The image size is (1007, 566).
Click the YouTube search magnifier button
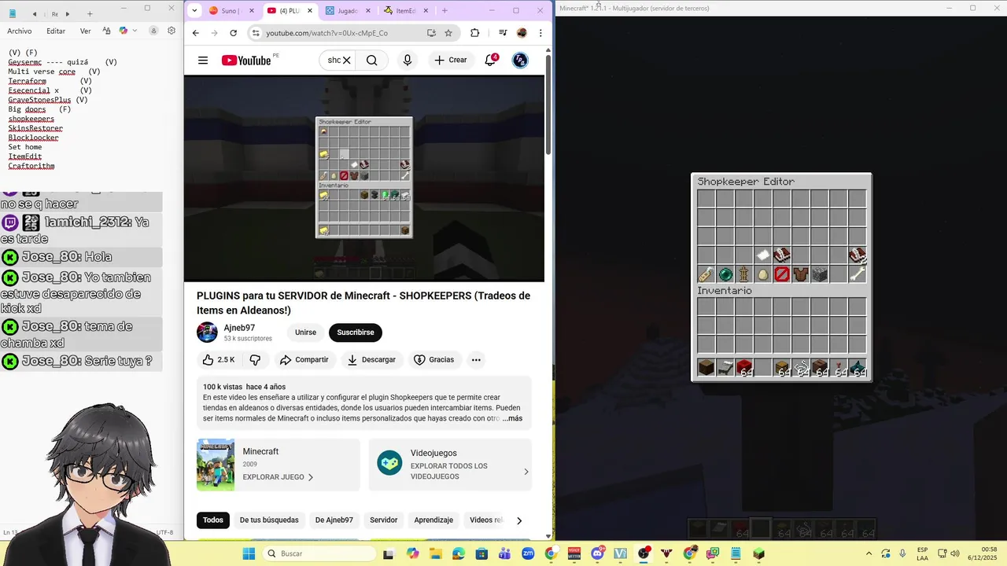click(x=371, y=61)
